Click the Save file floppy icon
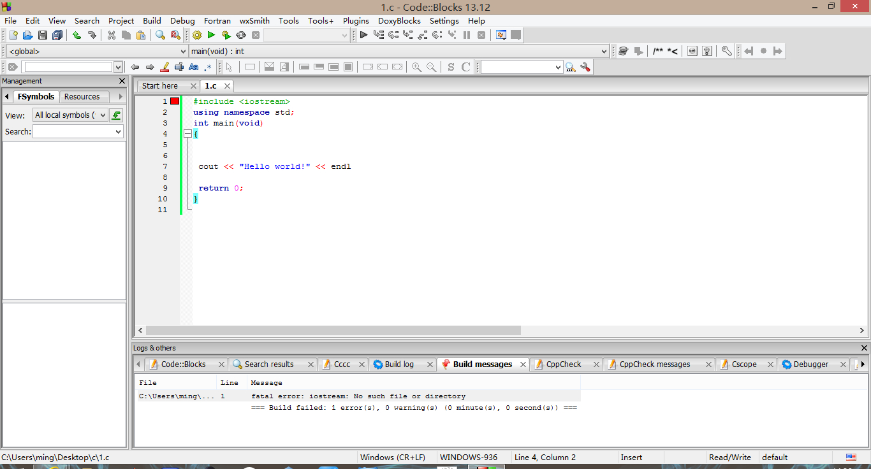 coord(43,35)
